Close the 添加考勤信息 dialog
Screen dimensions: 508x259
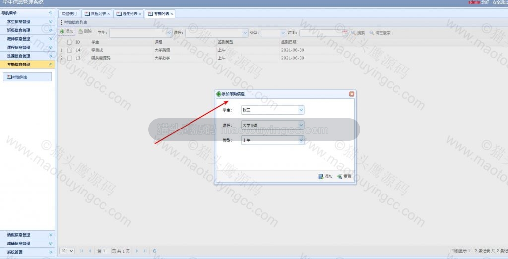pyautogui.click(x=352, y=94)
